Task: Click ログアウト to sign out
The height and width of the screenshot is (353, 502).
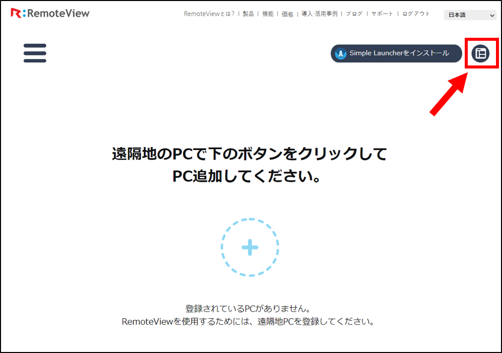Action: pyautogui.click(x=416, y=14)
